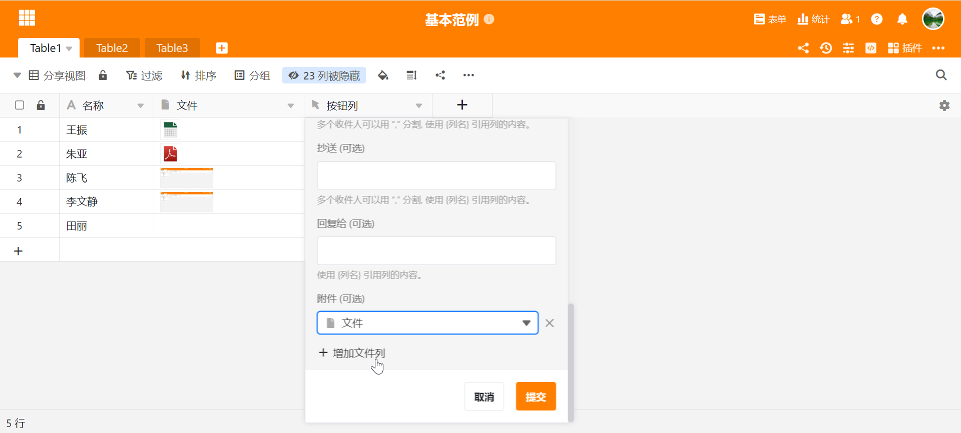Screen dimensions: 961x433
Task: Click the 提交 submit button
Action: 536,396
